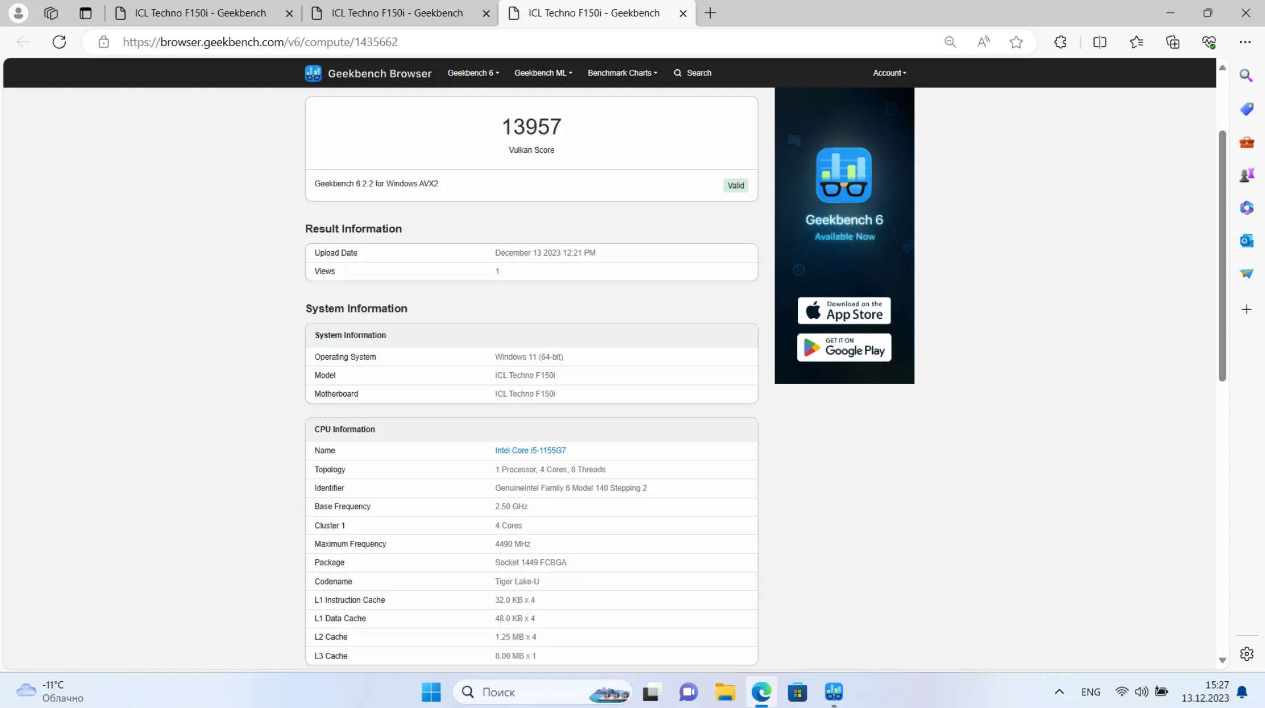Click the Download on the App Store button

844,311
